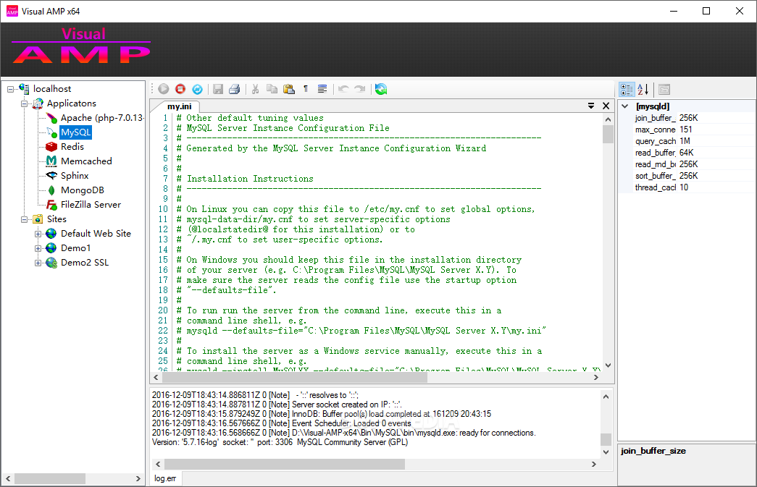Sort properties alphabetically with the A-Z icon

tap(643, 89)
